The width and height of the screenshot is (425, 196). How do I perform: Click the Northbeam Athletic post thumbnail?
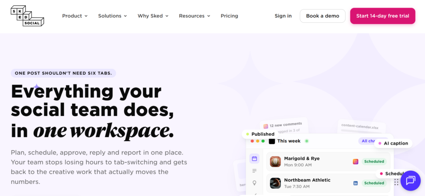(x=275, y=183)
